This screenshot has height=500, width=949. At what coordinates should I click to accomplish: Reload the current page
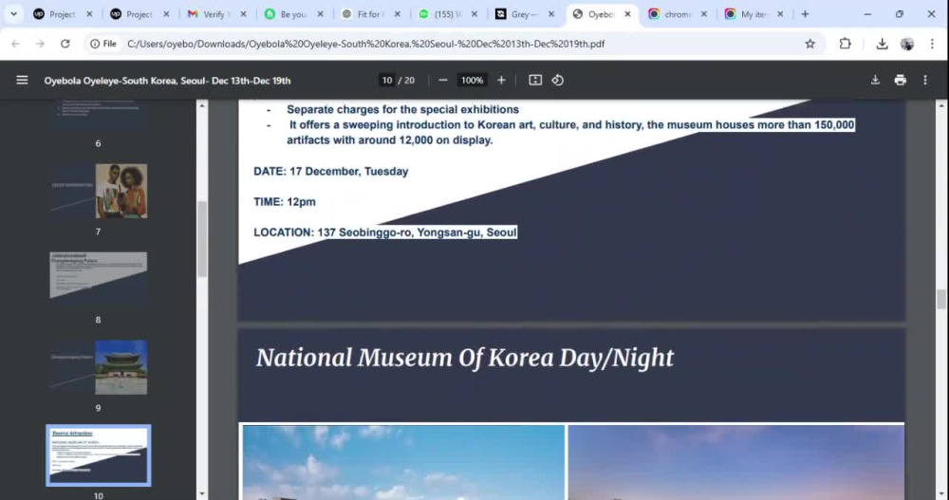[65, 44]
